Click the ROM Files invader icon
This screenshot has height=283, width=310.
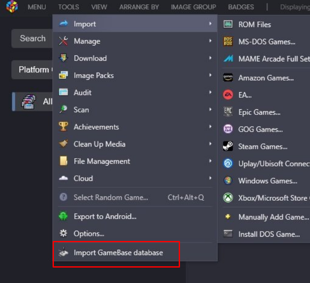click(228, 24)
